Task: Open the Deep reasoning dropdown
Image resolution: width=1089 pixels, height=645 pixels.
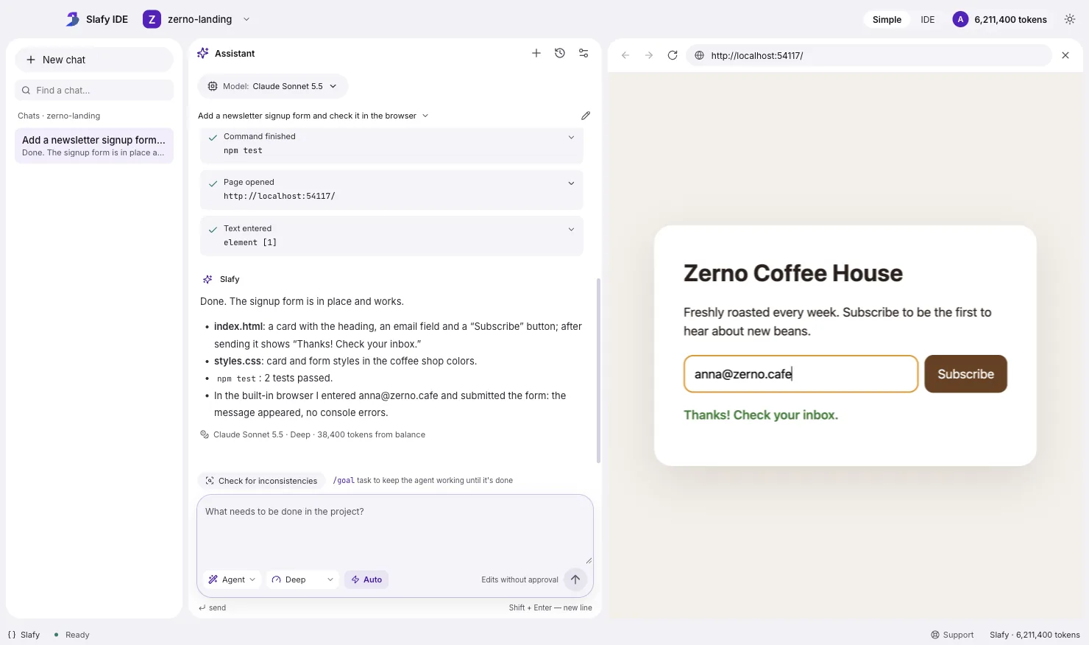Action: [302, 579]
